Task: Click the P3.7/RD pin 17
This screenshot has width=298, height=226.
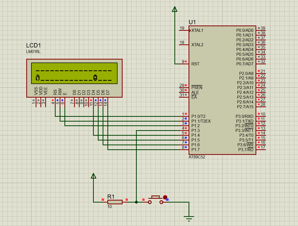Action: [261, 150]
